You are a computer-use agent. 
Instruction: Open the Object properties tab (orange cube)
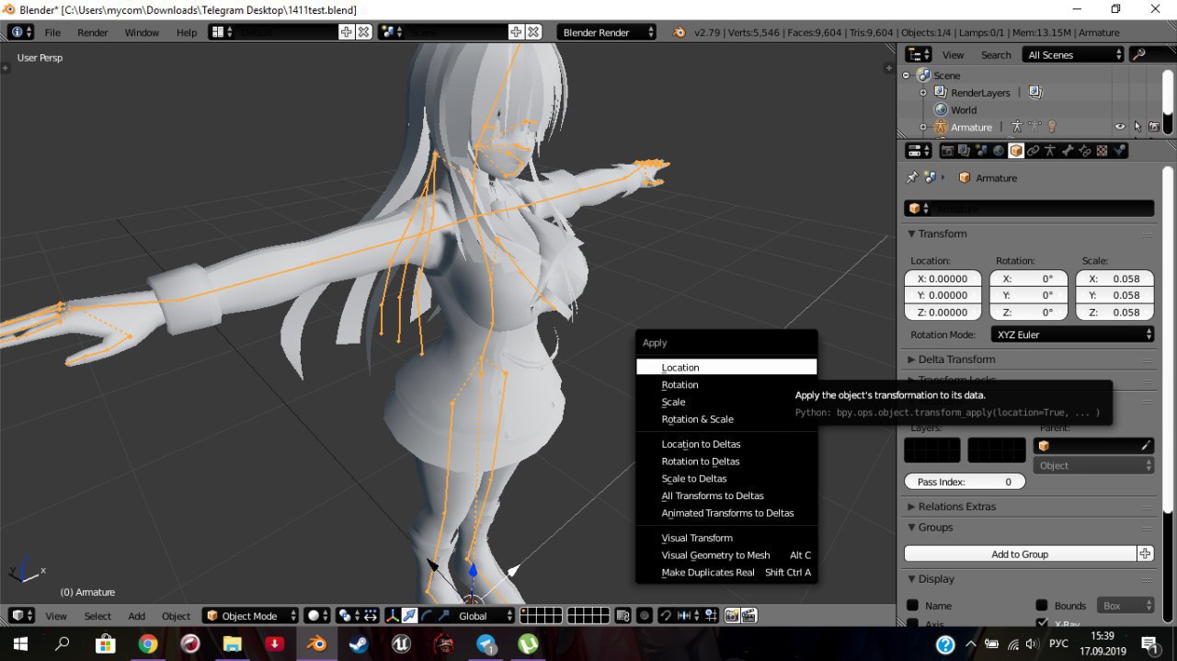(x=1016, y=150)
